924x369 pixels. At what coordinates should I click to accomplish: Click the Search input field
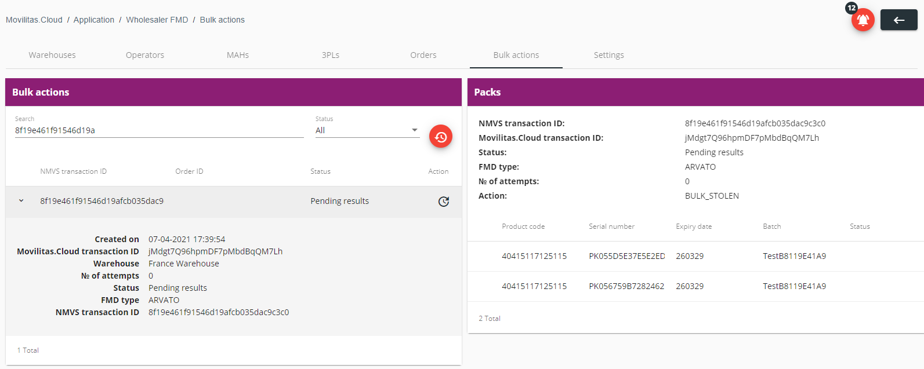point(159,130)
